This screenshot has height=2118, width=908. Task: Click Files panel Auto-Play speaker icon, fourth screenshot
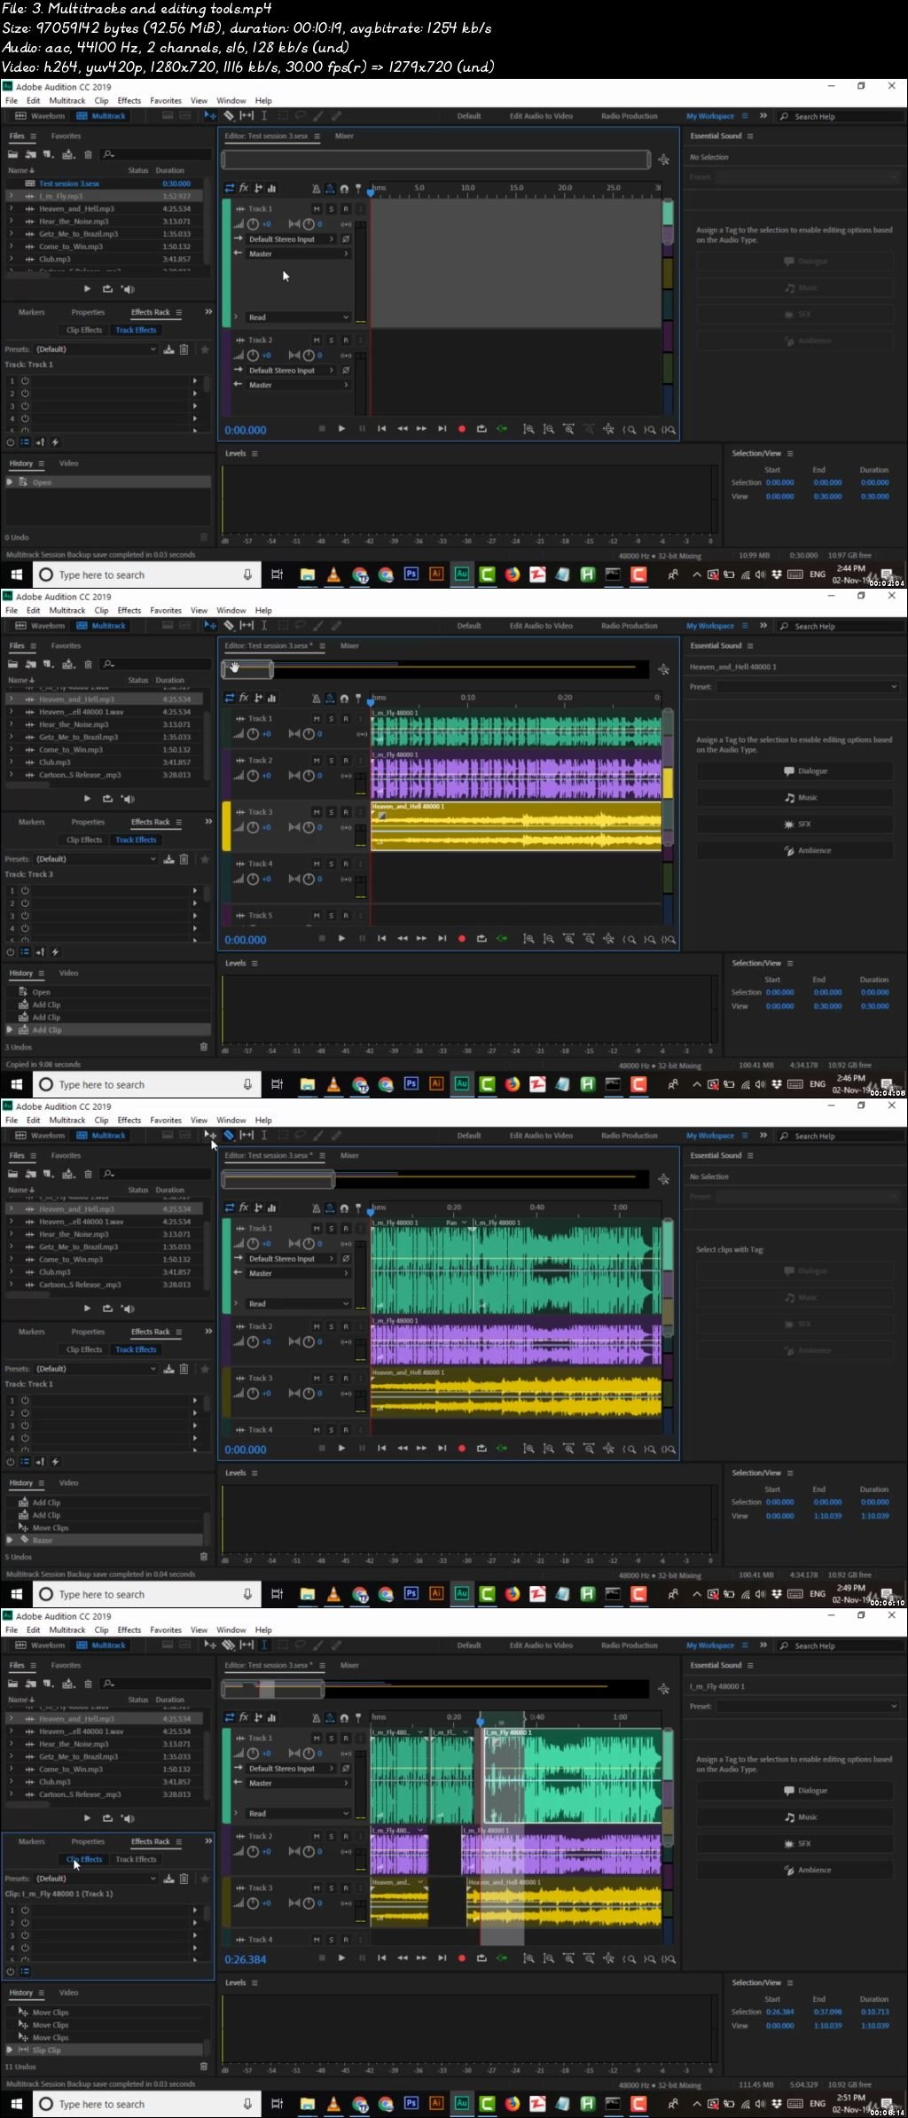[x=128, y=1818]
